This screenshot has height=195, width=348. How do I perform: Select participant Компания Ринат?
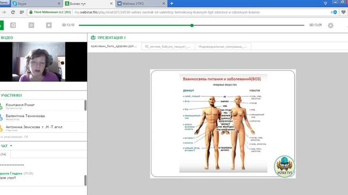[42, 106]
